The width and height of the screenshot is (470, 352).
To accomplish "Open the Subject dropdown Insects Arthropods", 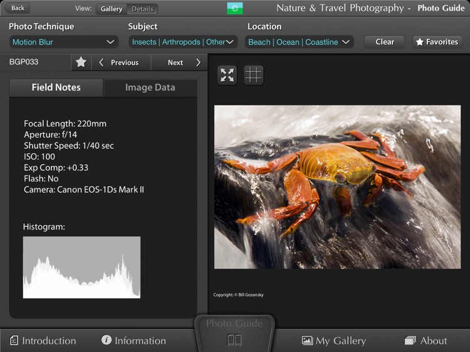I will pos(183,42).
